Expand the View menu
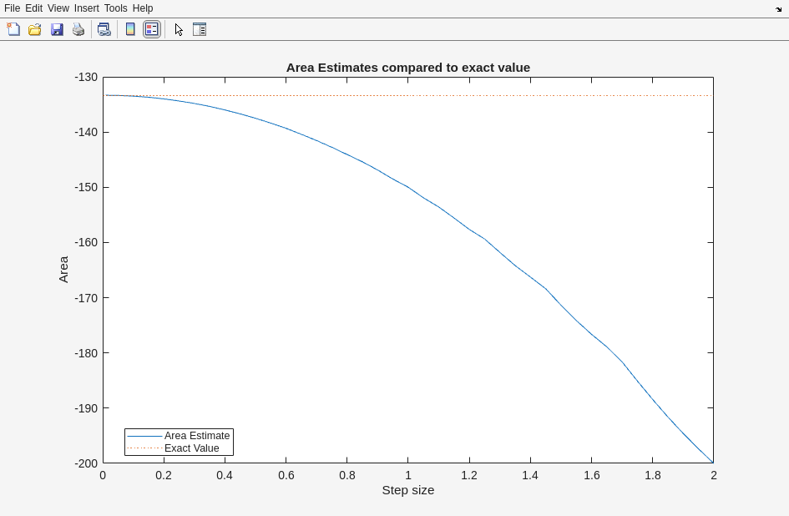The width and height of the screenshot is (789, 516). [58, 8]
